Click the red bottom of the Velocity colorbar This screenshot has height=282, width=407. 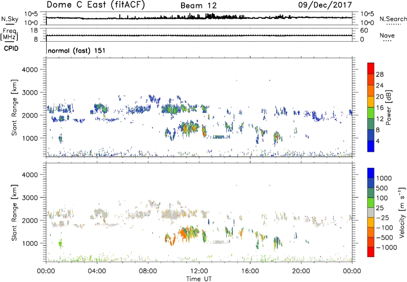point(371,252)
